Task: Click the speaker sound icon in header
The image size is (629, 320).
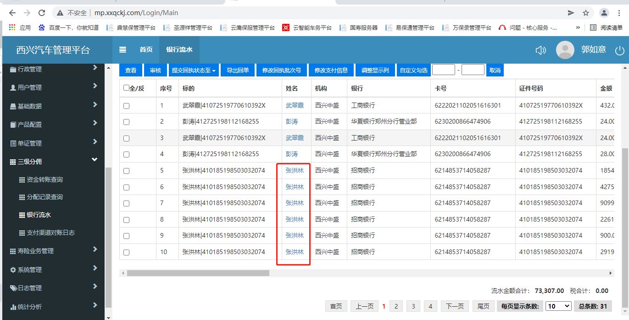Action: (x=541, y=50)
